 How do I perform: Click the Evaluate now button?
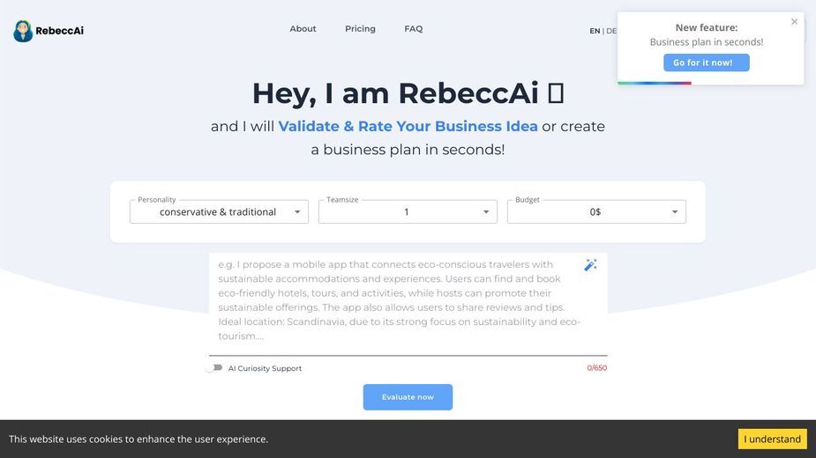coord(408,397)
